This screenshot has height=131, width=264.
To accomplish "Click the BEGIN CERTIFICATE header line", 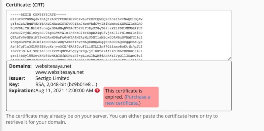I will [x=38, y=14].
